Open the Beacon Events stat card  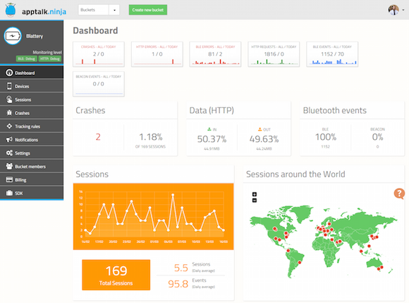click(x=98, y=84)
